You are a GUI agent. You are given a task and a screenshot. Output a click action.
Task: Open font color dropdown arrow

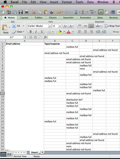pyautogui.click(x=73, y=32)
